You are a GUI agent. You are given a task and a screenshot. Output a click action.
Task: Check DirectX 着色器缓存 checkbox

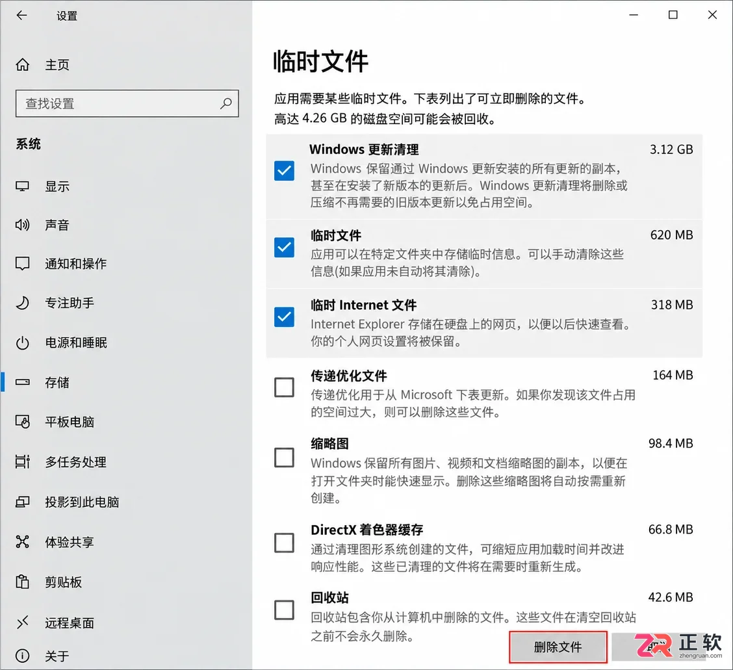coord(284,543)
